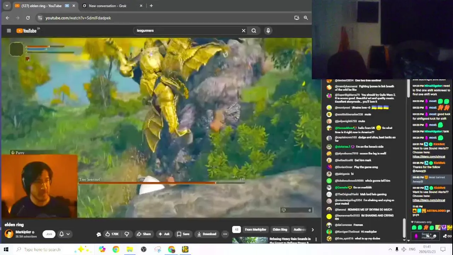Open OBS Studio from the taskbar
The width and height of the screenshot is (453, 255).
point(144,249)
